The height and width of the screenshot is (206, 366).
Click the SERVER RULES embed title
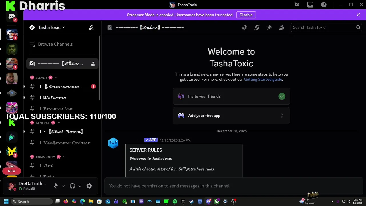146,150
